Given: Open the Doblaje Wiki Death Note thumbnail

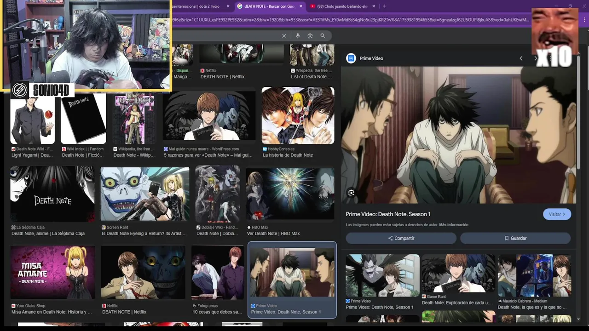Looking at the screenshot, I should click(x=217, y=194).
